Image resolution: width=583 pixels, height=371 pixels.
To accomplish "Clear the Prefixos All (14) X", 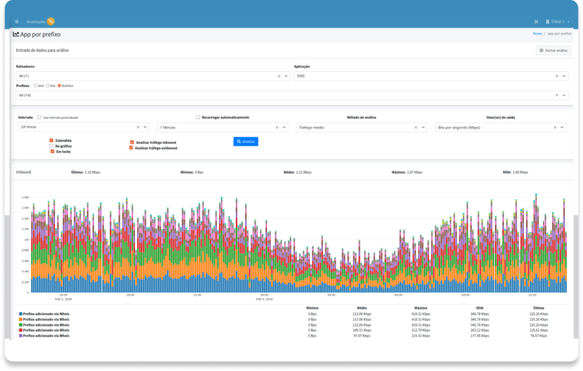I will [556, 96].
